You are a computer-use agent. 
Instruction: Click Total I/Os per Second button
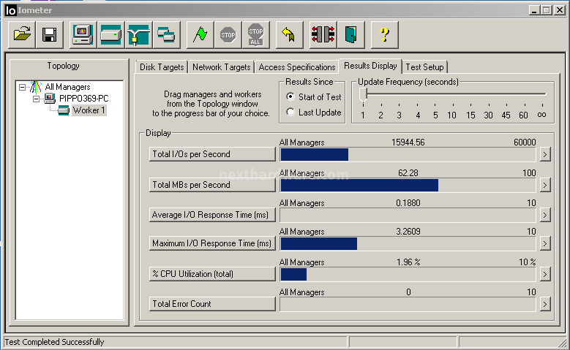(x=212, y=154)
